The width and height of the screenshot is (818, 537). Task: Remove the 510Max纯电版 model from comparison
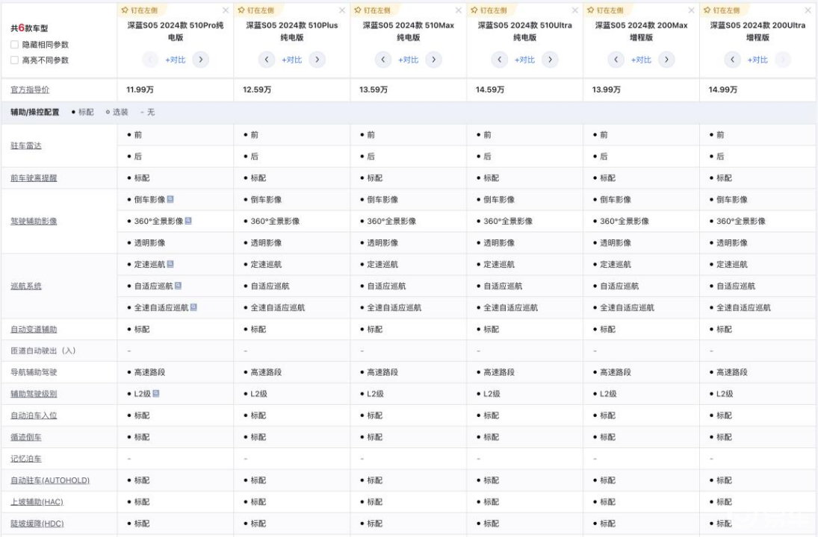(458, 10)
